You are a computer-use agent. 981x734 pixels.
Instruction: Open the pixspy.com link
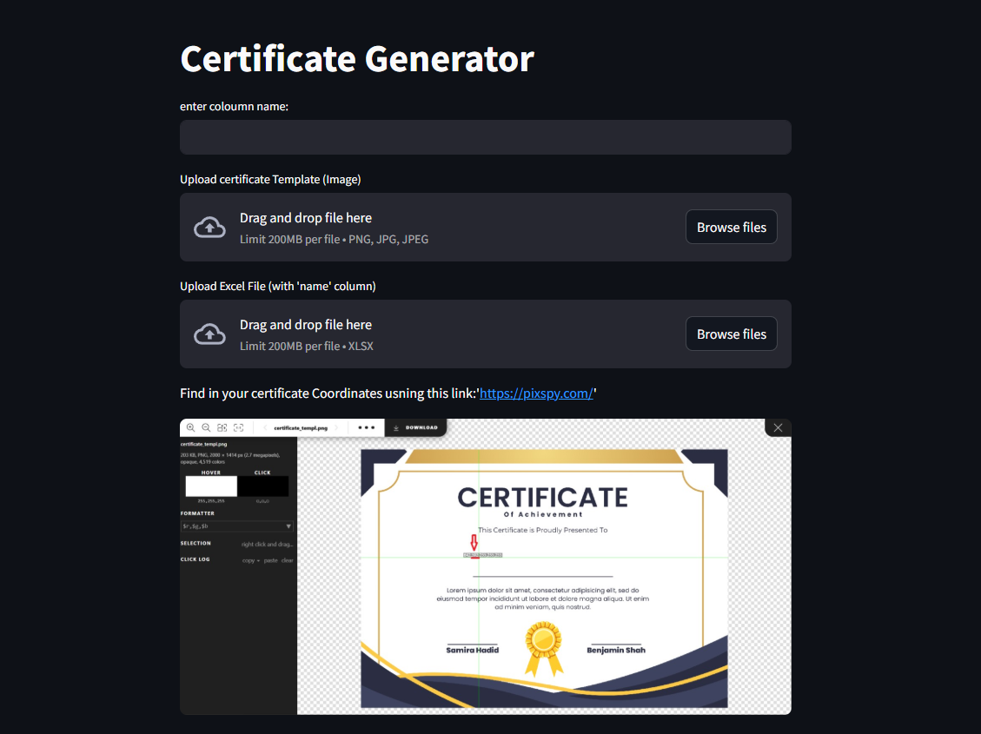(x=536, y=393)
